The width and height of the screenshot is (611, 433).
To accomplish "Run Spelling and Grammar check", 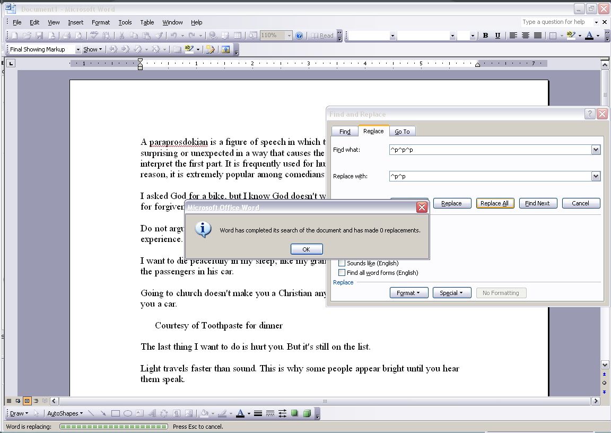I will coord(93,35).
